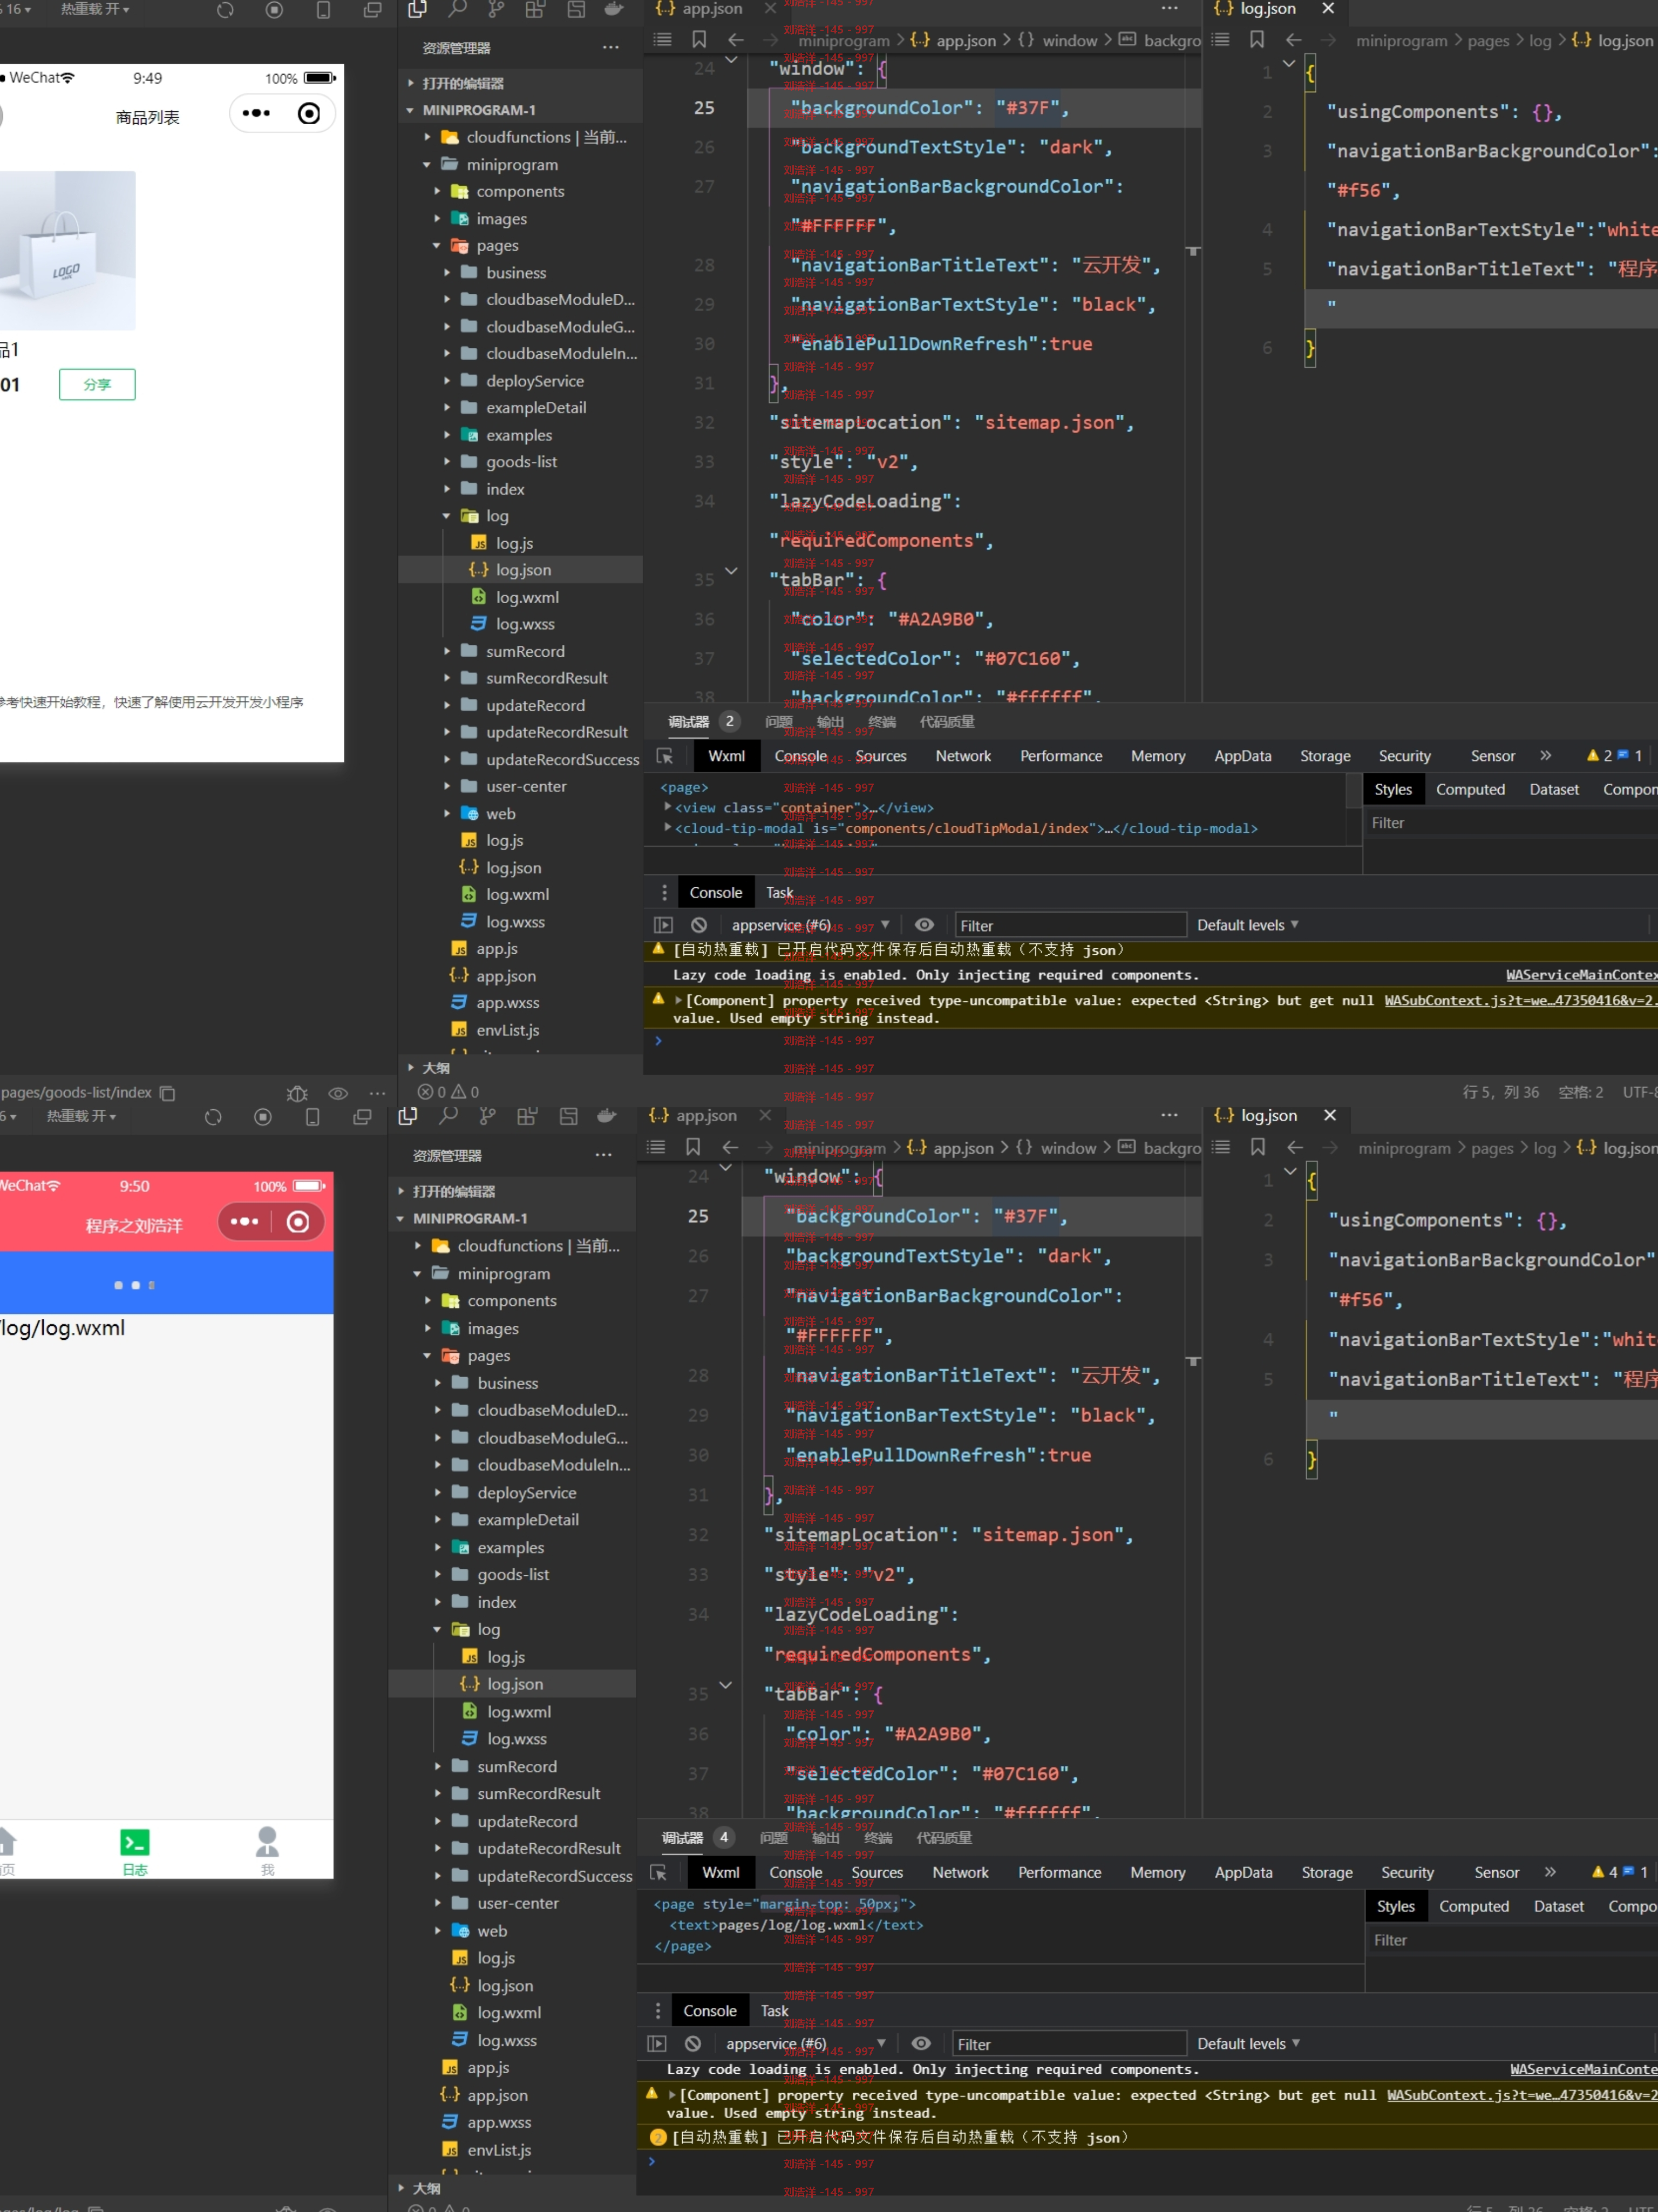Expand [Component] warning in upper console
This screenshot has width=1658, height=2212.
(678, 999)
